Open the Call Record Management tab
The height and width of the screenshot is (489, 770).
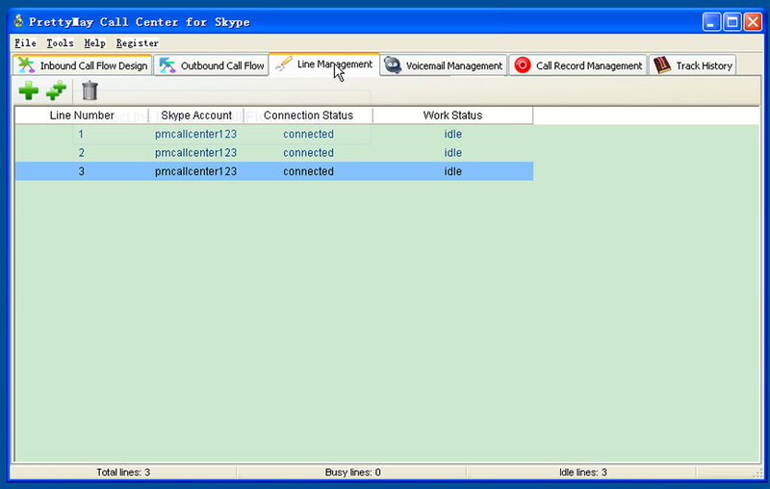tap(578, 65)
